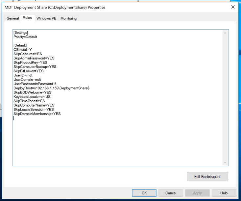Click the SkipComputerBackup=YES line
This screenshot has height=201, width=241.
click(35, 67)
